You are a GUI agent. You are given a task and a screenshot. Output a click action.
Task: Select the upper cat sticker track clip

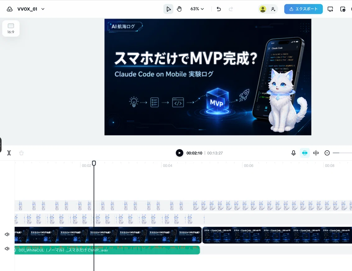[x=183, y=205]
